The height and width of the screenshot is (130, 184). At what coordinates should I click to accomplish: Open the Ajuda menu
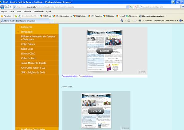pyautogui.click(x=49, y=11)
